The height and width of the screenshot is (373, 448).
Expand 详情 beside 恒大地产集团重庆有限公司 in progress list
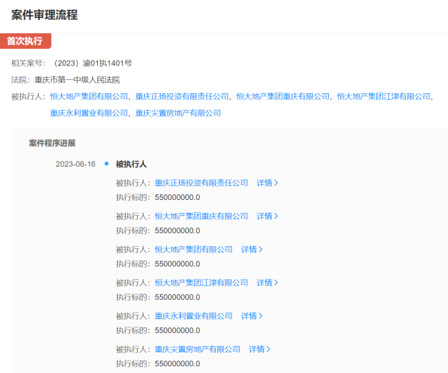[267, 216]
